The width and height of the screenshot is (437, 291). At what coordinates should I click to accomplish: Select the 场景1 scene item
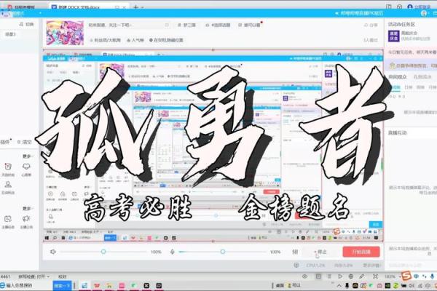[x=10, y=34]
